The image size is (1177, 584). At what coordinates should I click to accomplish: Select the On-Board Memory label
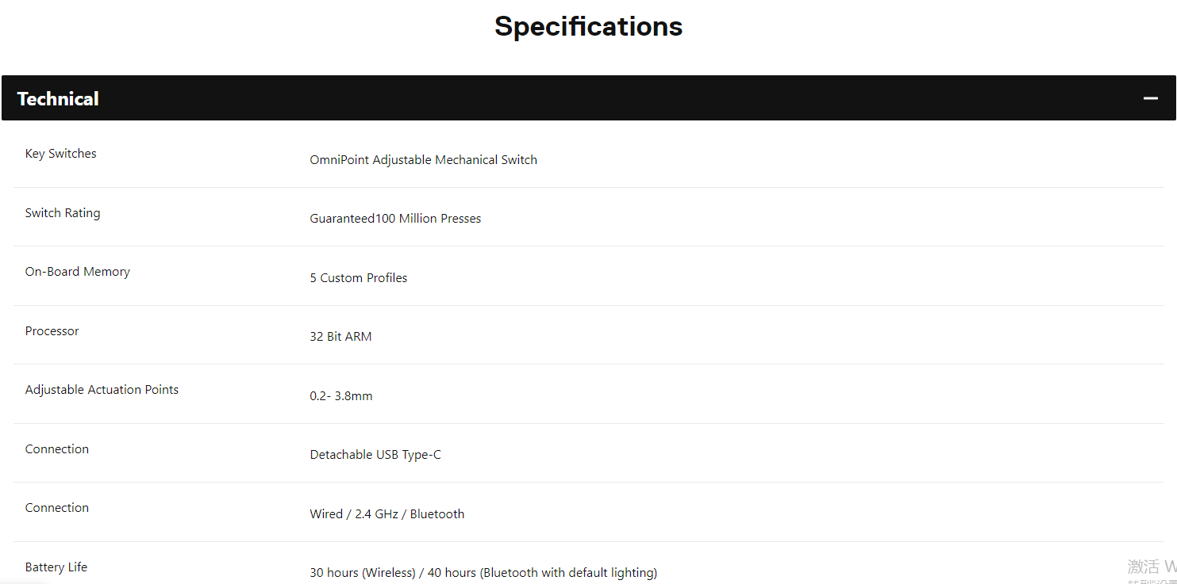(x=77, y=272)
